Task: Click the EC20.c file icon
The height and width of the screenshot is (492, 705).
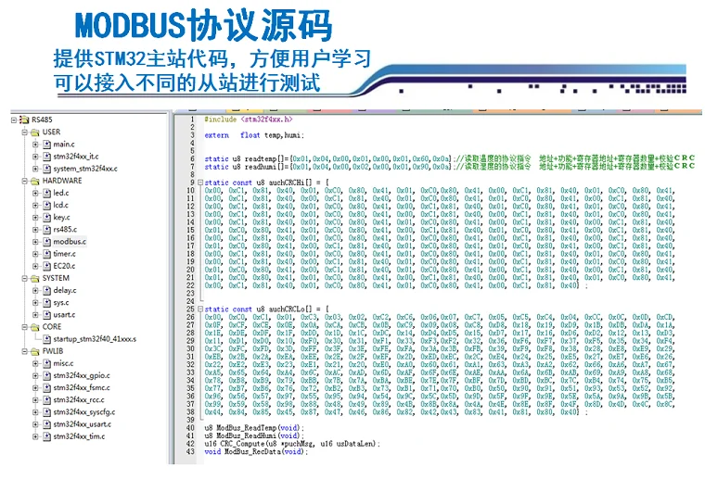Action: pos(46,266)
